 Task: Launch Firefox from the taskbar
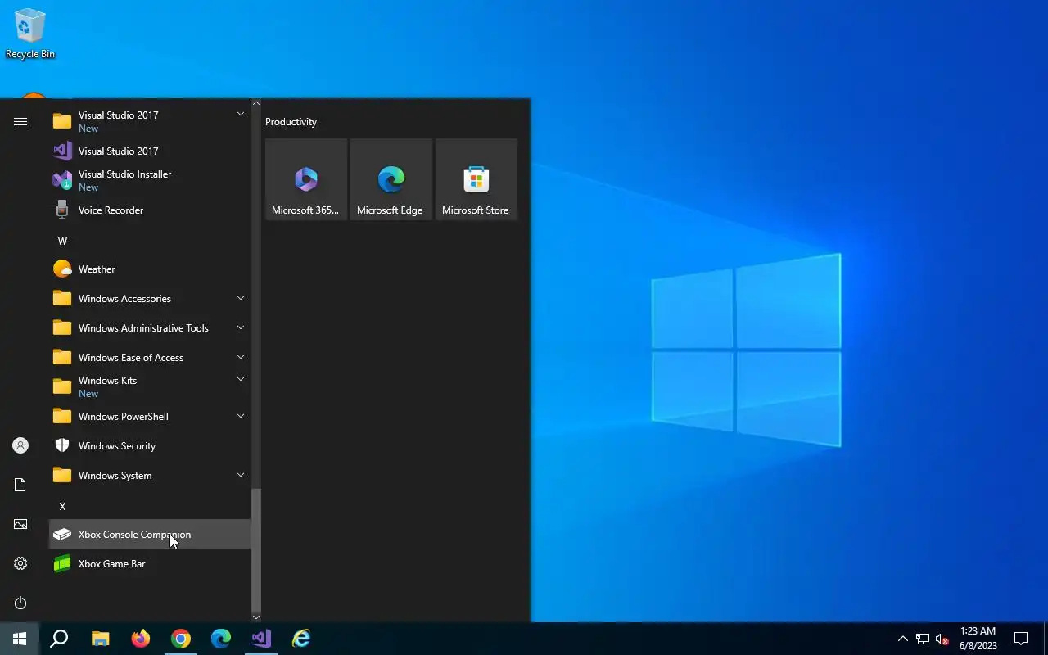click(x=141, y=639)
